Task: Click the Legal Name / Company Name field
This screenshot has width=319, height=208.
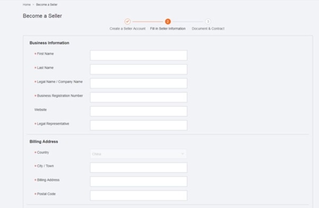Action: point(138,83)
